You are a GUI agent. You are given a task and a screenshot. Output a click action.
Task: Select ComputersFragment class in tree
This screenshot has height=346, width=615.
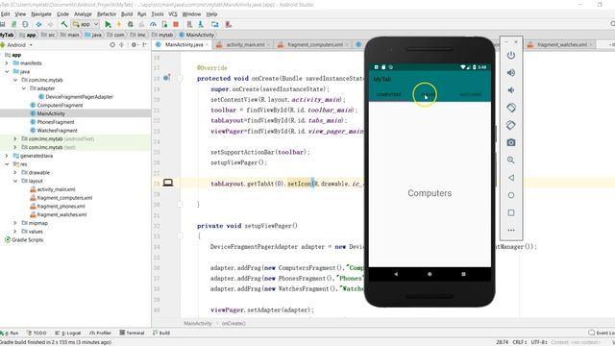(56, 105)
